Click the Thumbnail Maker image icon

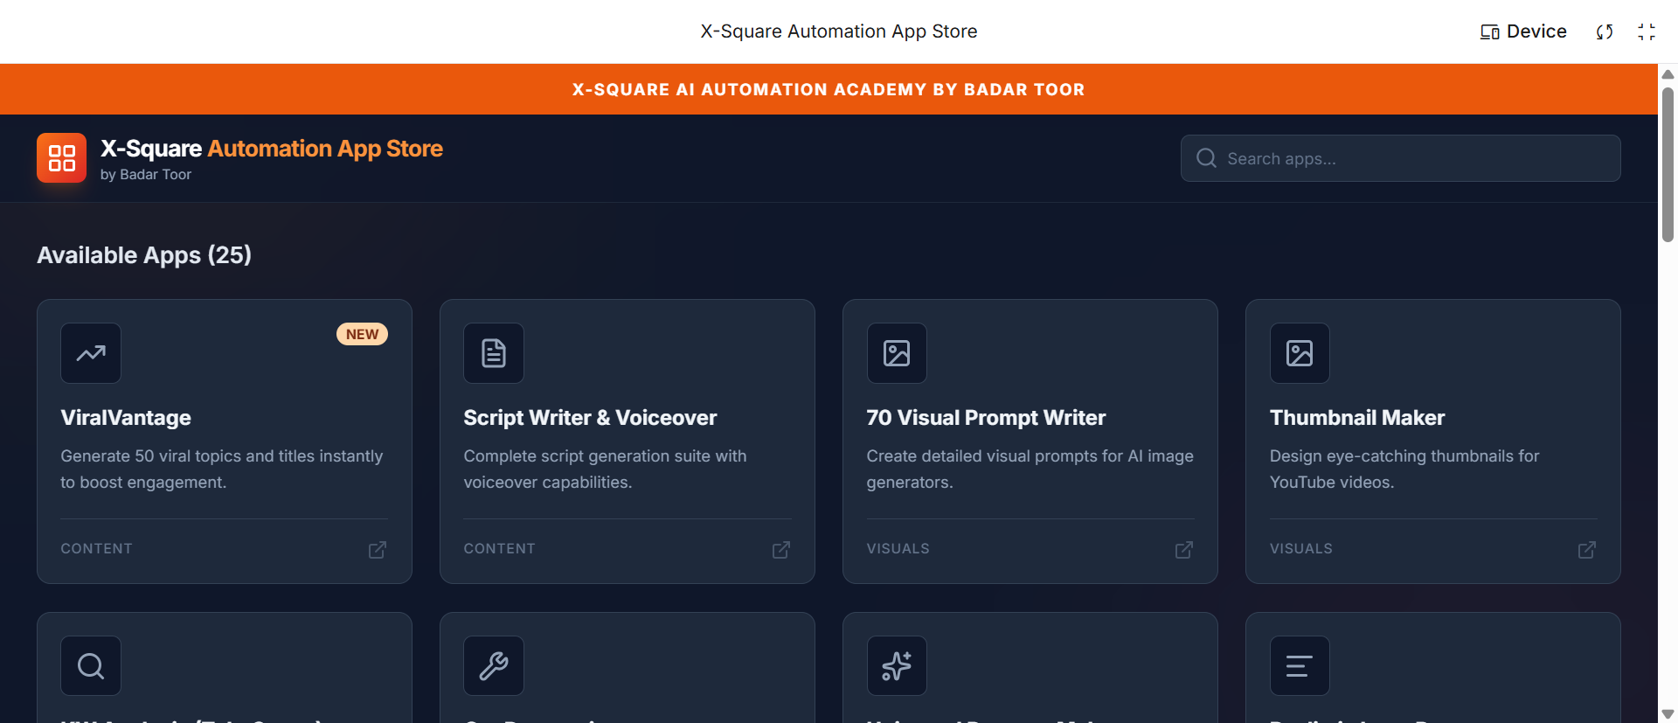click(x=1300, y=353)
